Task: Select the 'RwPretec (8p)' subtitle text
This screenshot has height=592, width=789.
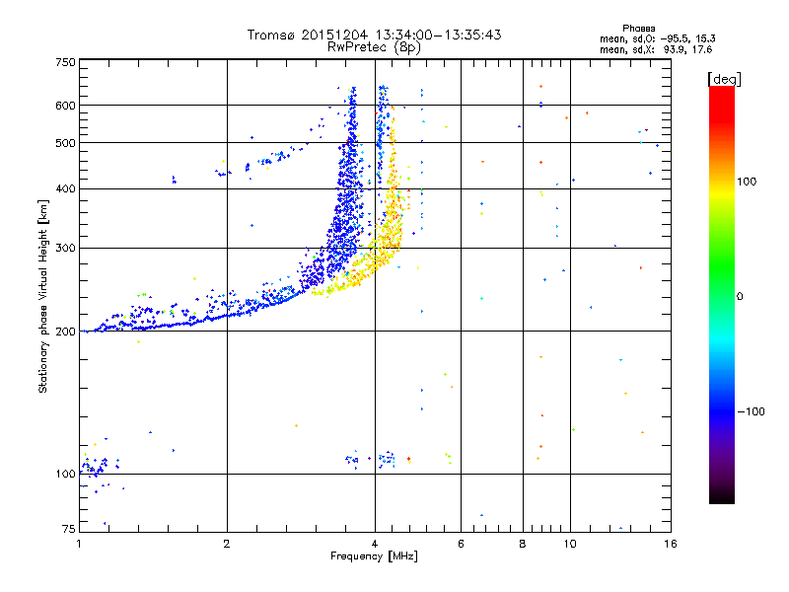Action: point(374,47)
